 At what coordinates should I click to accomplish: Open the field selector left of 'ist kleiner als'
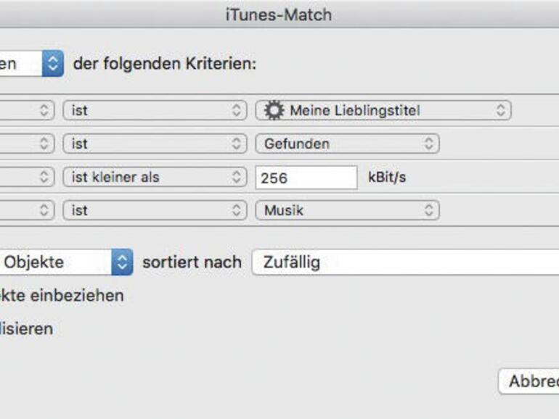click(26, 178)
